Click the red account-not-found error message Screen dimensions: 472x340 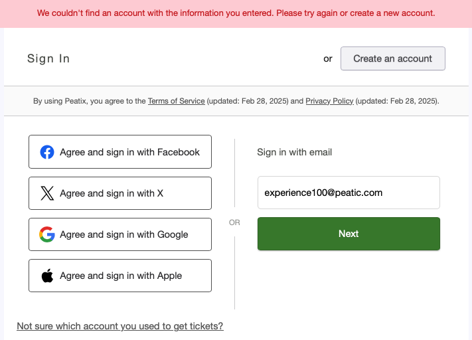[x=236, y=13]
